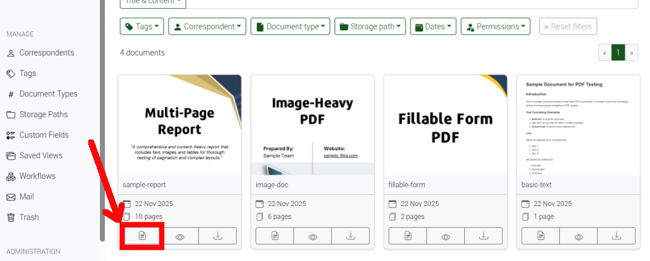Click the 4 documents count text

click(x=142, y=52)
